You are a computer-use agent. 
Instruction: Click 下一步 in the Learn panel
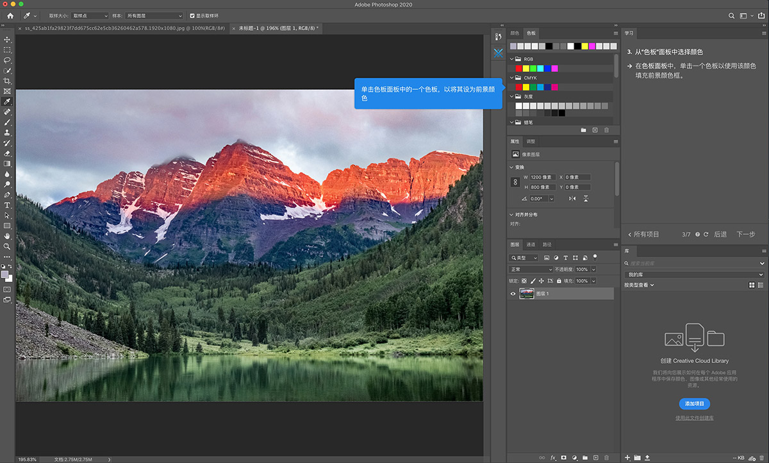(745, 235)
